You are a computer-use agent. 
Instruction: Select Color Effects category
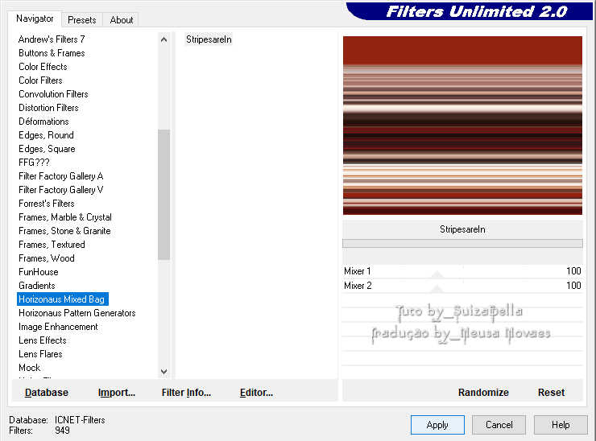(43, 67)
